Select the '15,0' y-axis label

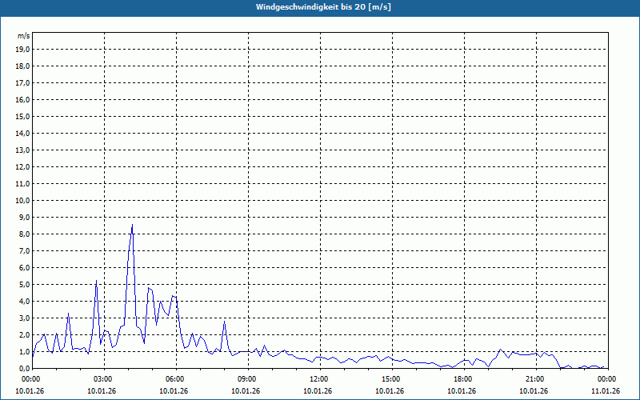tap(22, 116)
